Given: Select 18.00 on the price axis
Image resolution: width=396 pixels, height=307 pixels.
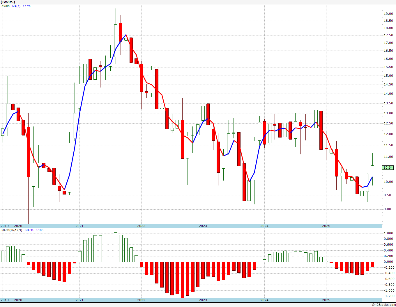Looking at the screenshot, I should click(x=388, y=28).
